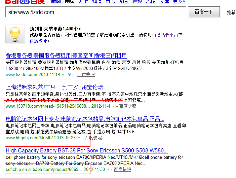Open the 地图 tab
Image resolution: width=236 pixels, height=178 pixels.
[x=151, y=2]
